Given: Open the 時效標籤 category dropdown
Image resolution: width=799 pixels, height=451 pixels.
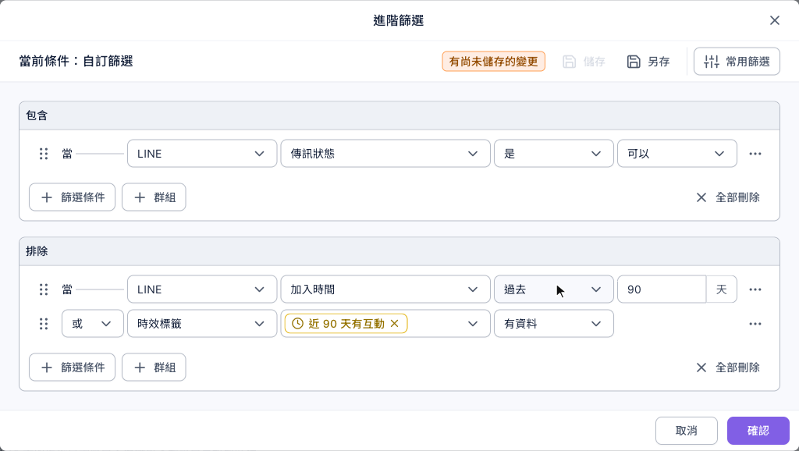Looking at the screenshot, I should [x=202, y=323].
